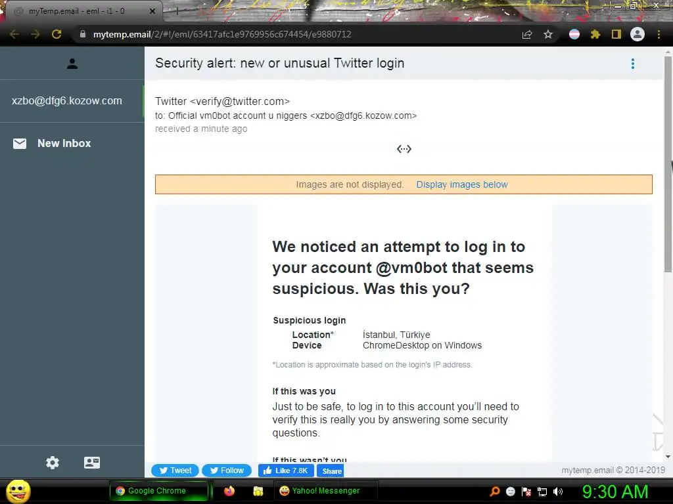This screenshot has height=504, width=673.
Task: Click 'ChromeDesktop on Windows' device value
Action: [422, 345]
